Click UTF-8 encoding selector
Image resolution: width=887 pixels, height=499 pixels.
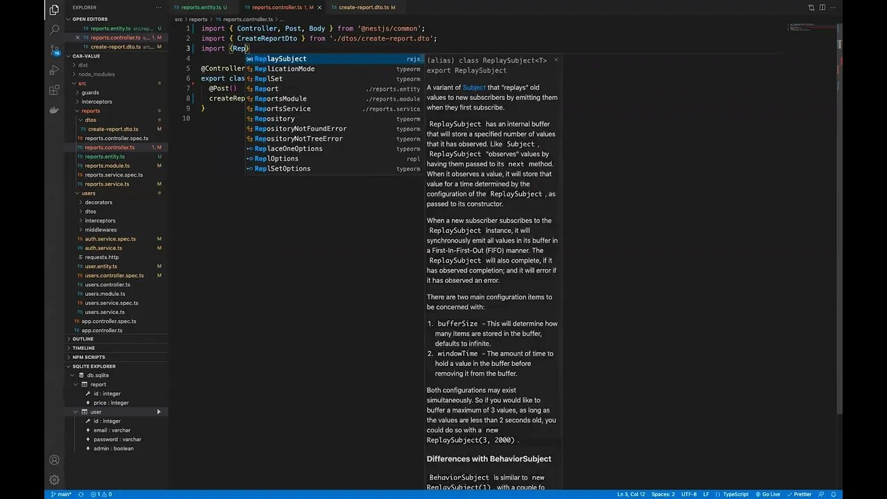click(689, 494)
